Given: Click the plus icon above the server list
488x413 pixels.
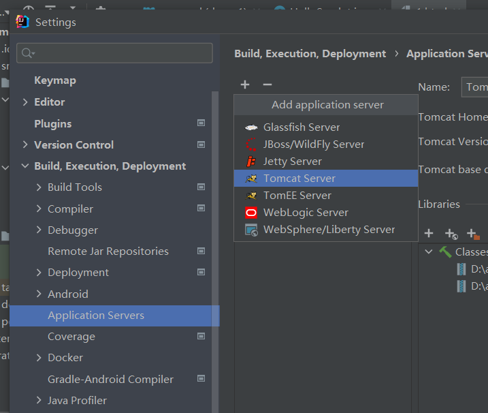Looking at the screenshot, I should [245, 85].
